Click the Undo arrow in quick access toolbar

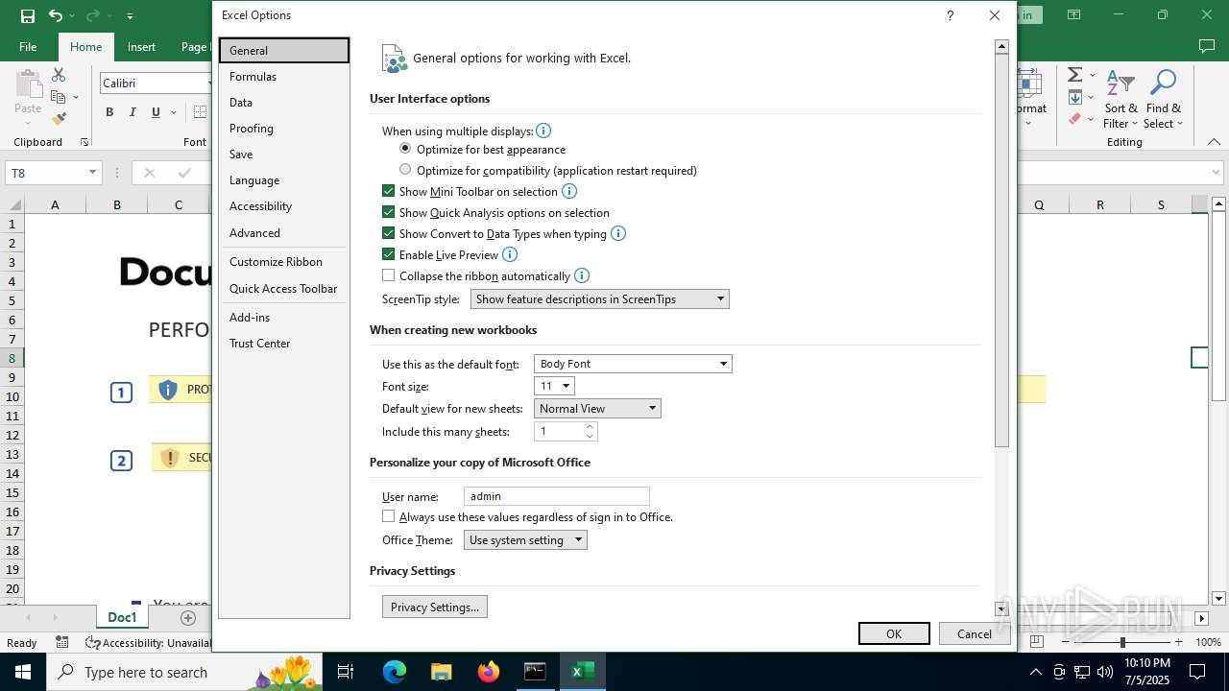[56, 15]
